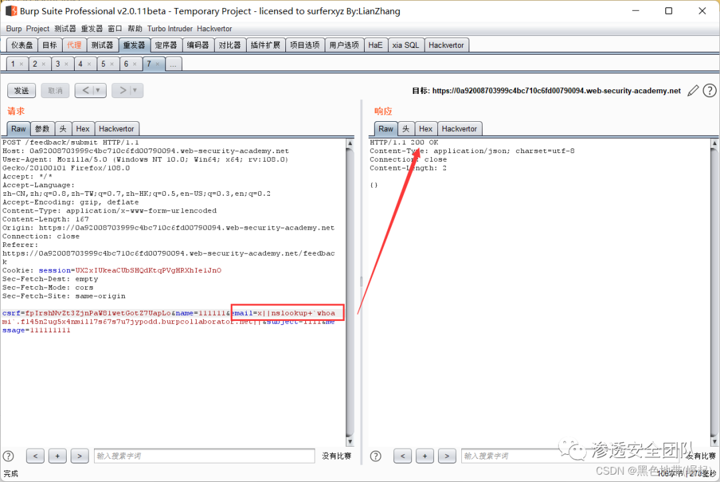Go to next match in response search
This screenshot has height=482, width=720.
tap(447, 456)
